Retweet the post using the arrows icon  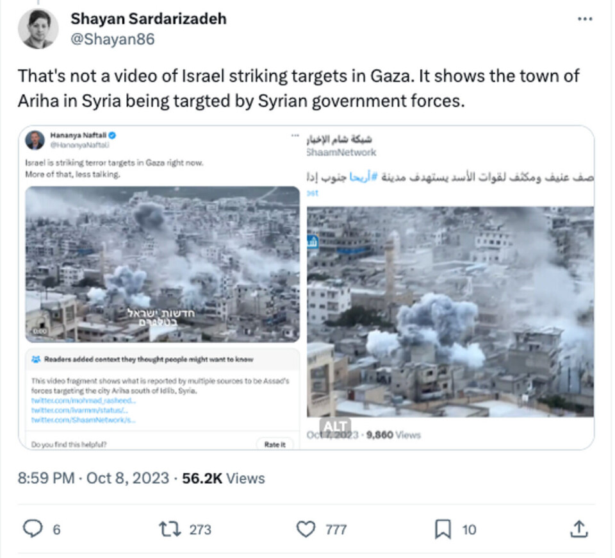click(x=170, y=529)
